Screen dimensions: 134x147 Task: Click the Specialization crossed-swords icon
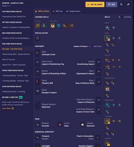click(38, 39)
